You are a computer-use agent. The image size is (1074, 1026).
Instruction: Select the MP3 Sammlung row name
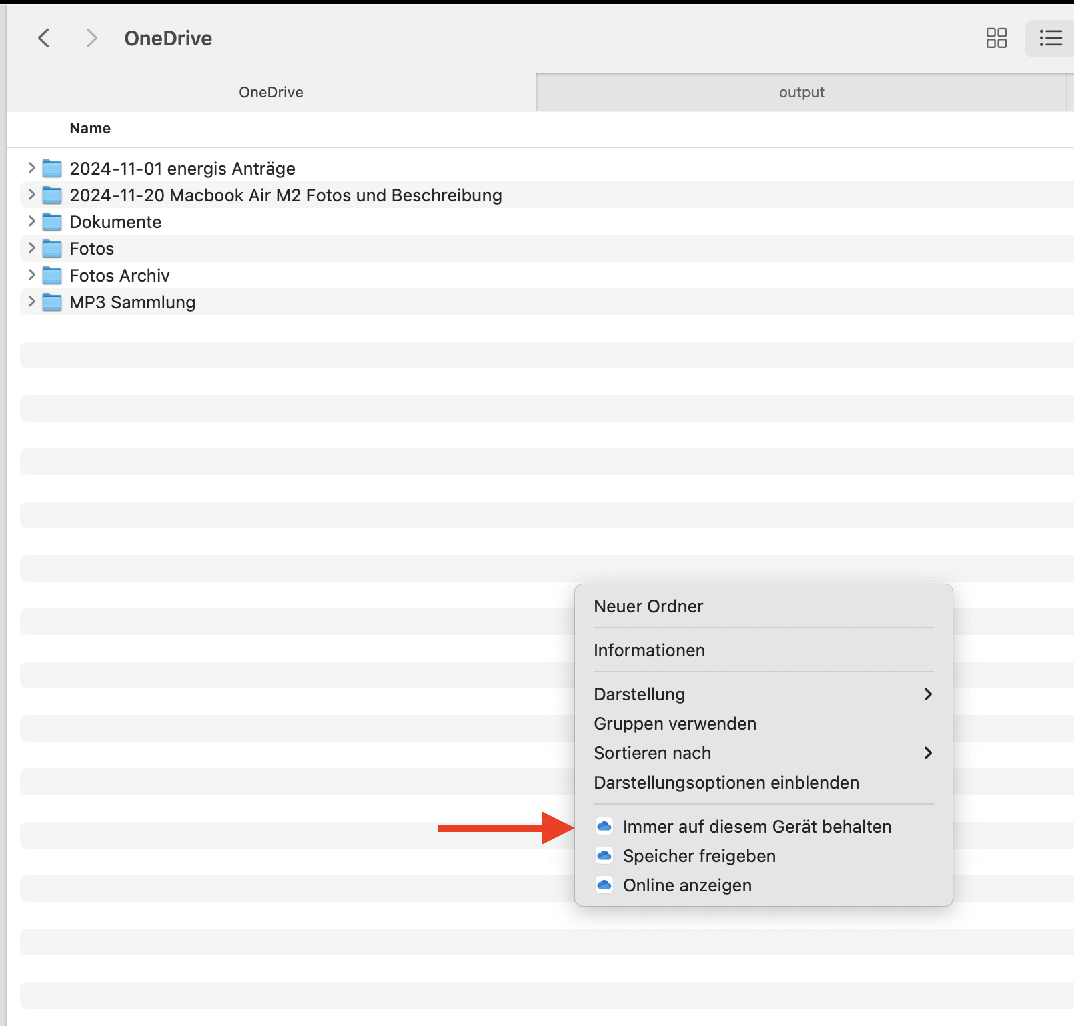[132, 302]
